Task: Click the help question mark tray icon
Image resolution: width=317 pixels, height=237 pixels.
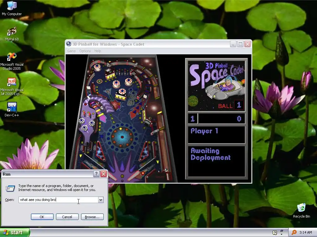Action: 275,233
